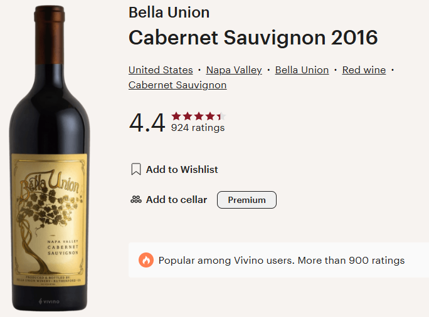Click the Bella Union heading above the title
Viewport: 429px width, 317px height.
tap(169, 13)
